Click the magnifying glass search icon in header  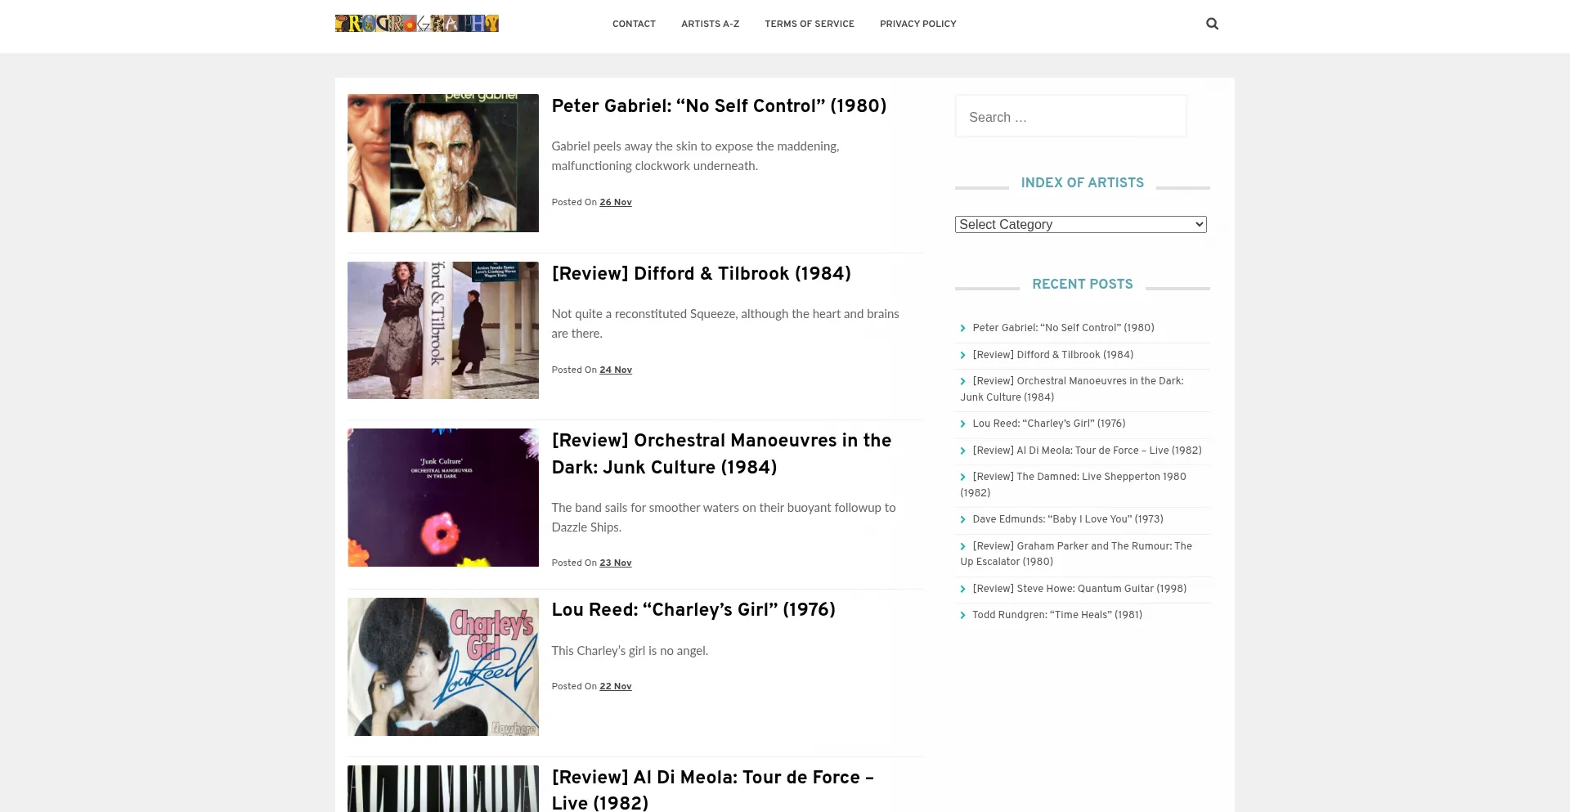point(1212,24)
